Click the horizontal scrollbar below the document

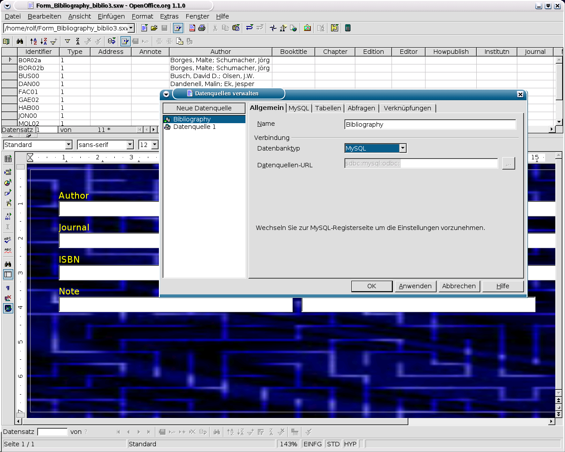click(x=282, y=422)
